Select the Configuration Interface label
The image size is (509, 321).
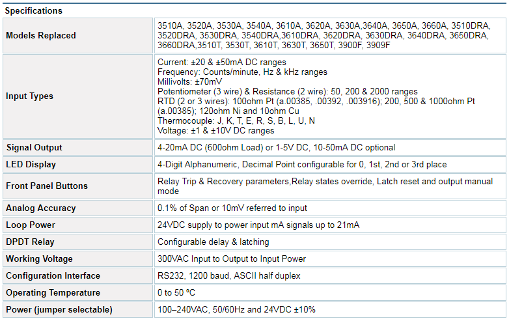click(53, 275)
